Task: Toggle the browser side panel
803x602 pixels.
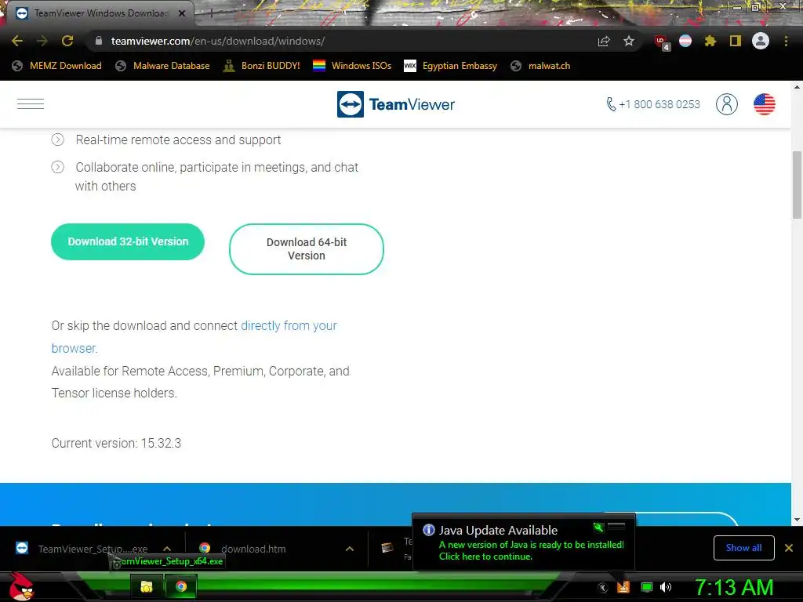Action: tap(736, 41)
